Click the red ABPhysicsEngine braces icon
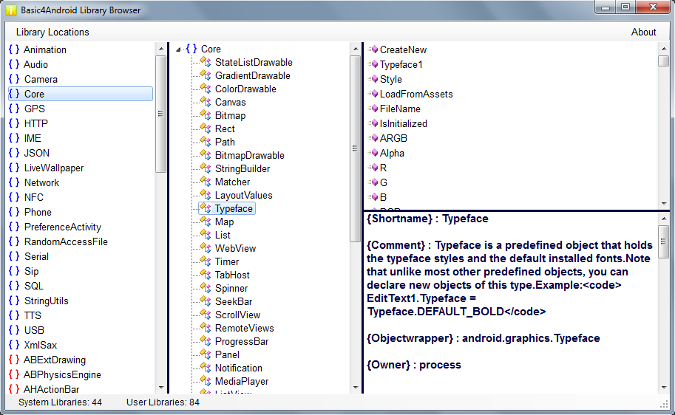675x415 pixels. coord(14,374)
